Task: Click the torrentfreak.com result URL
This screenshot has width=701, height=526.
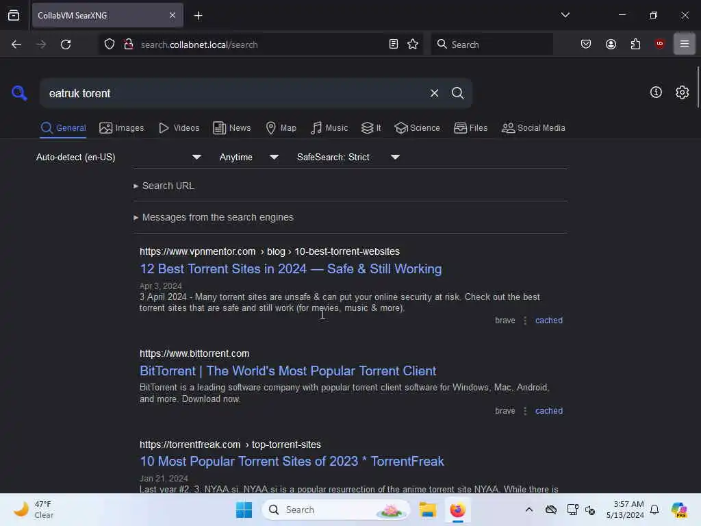Action: coord(230,444)
